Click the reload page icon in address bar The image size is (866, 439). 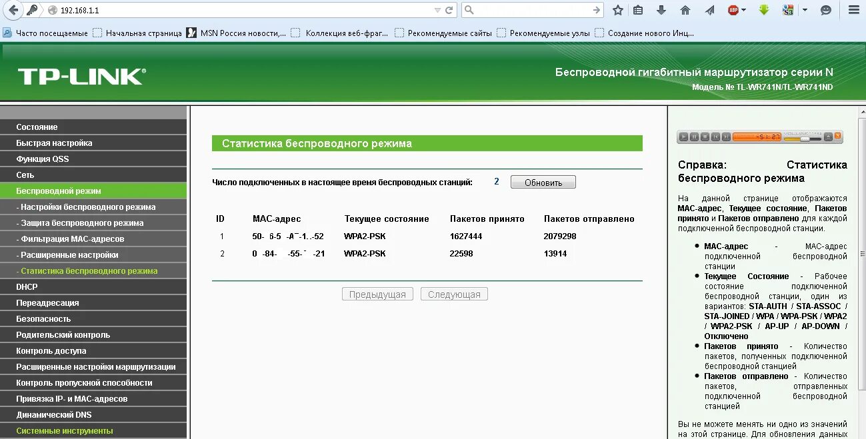(449, 10)
